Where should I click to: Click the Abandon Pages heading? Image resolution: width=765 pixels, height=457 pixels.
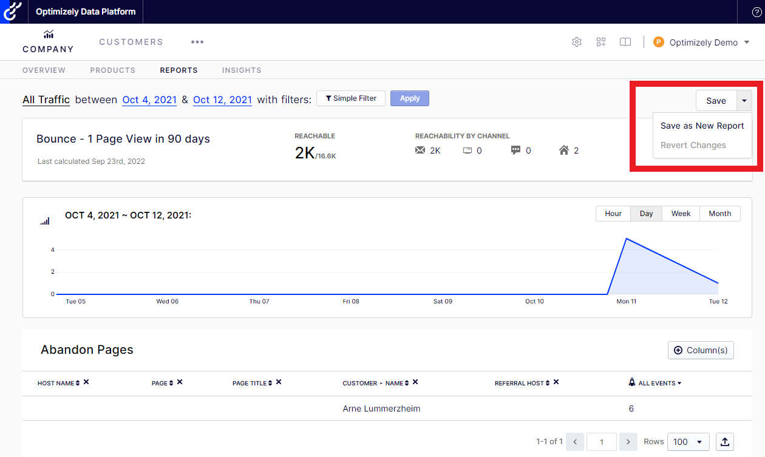point(87,350)
